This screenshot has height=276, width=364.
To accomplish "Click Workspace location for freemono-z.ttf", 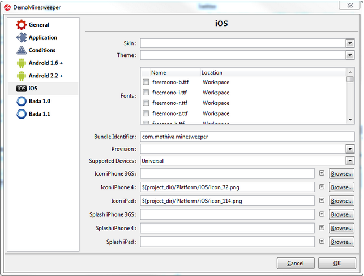I will click(216, 113).
